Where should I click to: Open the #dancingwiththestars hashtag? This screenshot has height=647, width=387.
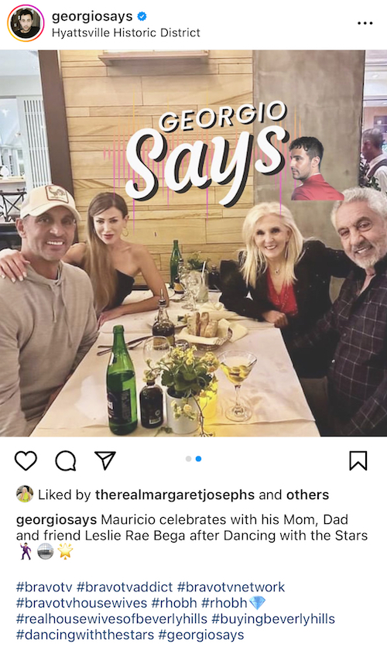[85, 635]
